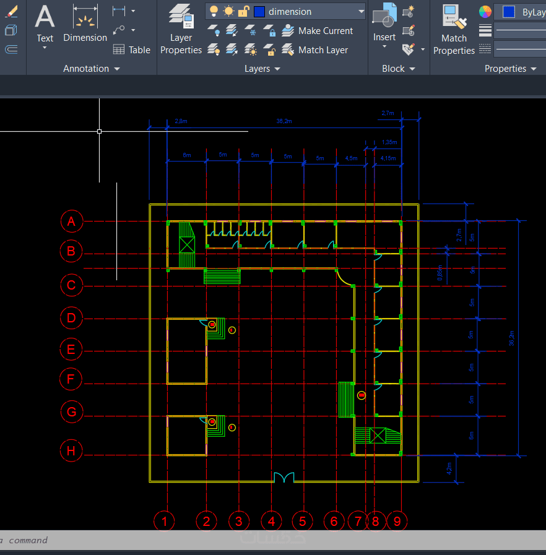Viewport: 546px width, 555px height.
Task: Expand the Block panel options
Action: tap(398, 69)
